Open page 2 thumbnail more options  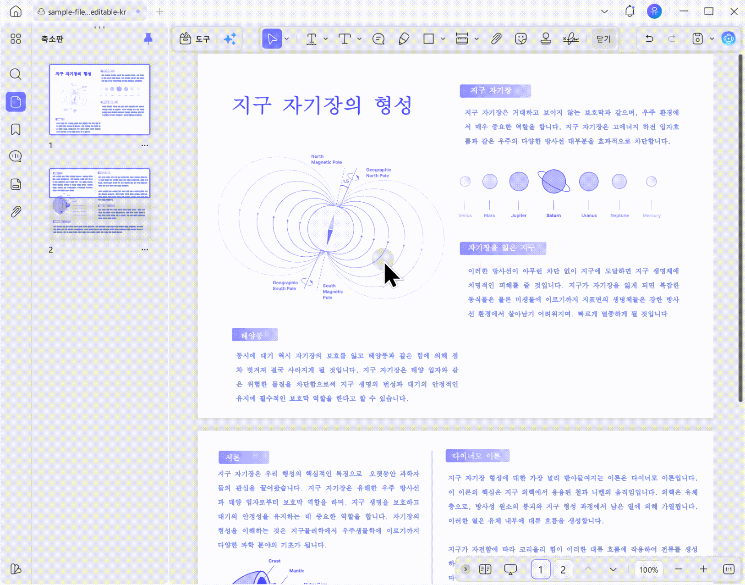click(x=145, y=250)
